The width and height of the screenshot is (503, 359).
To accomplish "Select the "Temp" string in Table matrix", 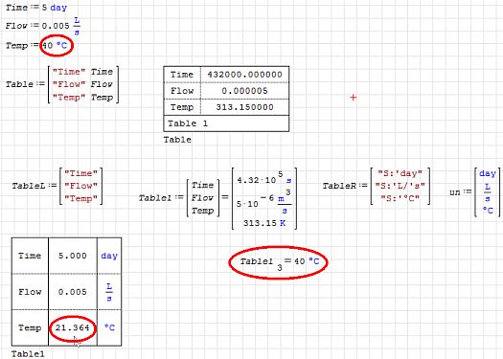I will (69, 97).
